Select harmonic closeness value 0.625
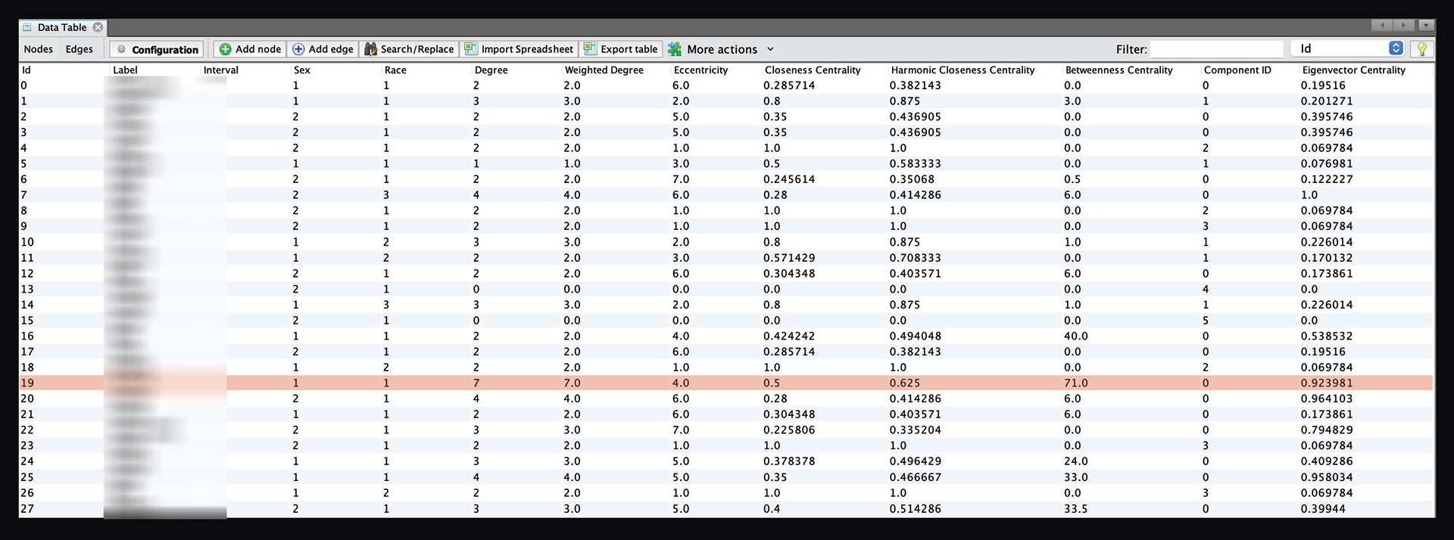This screenshot has height=540, width=1454. tap(905, 383)
